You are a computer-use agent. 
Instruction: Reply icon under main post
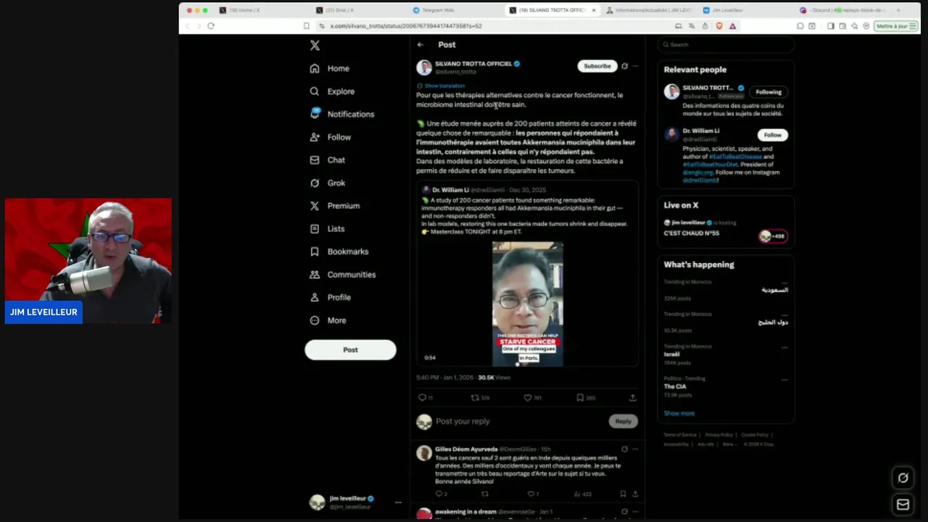pos(423,397)
